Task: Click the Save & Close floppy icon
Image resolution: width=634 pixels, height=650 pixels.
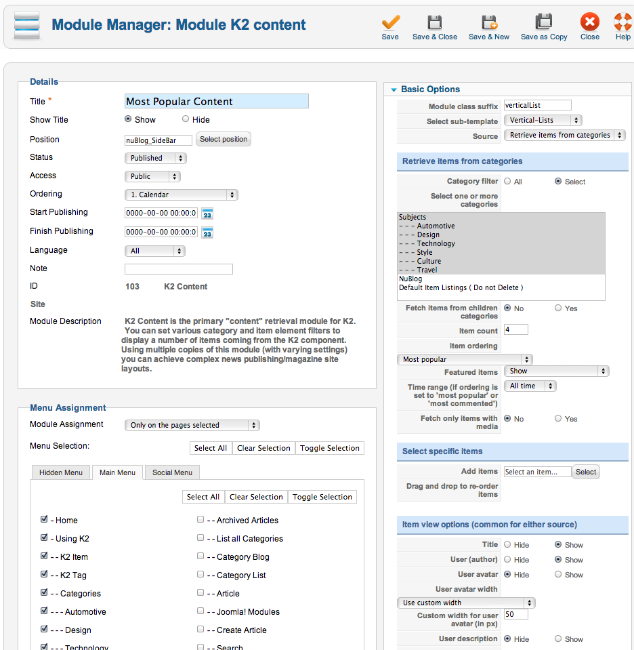Action: coord(435,22)
